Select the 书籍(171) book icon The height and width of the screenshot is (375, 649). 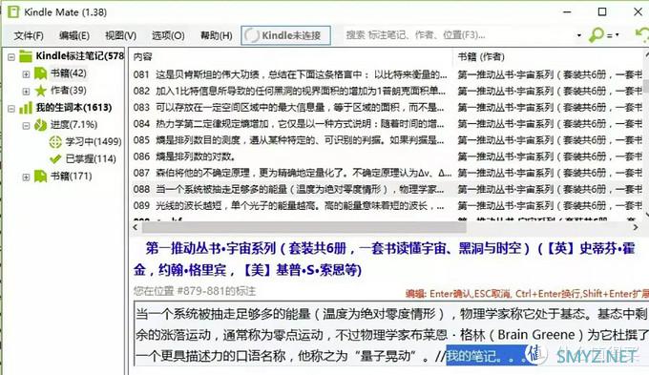click(40, 177)
